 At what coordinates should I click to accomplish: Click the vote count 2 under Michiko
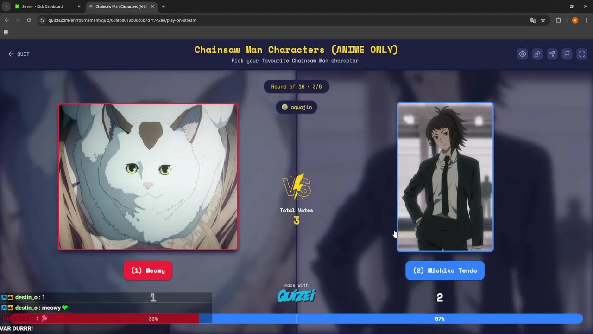point(440,297)
